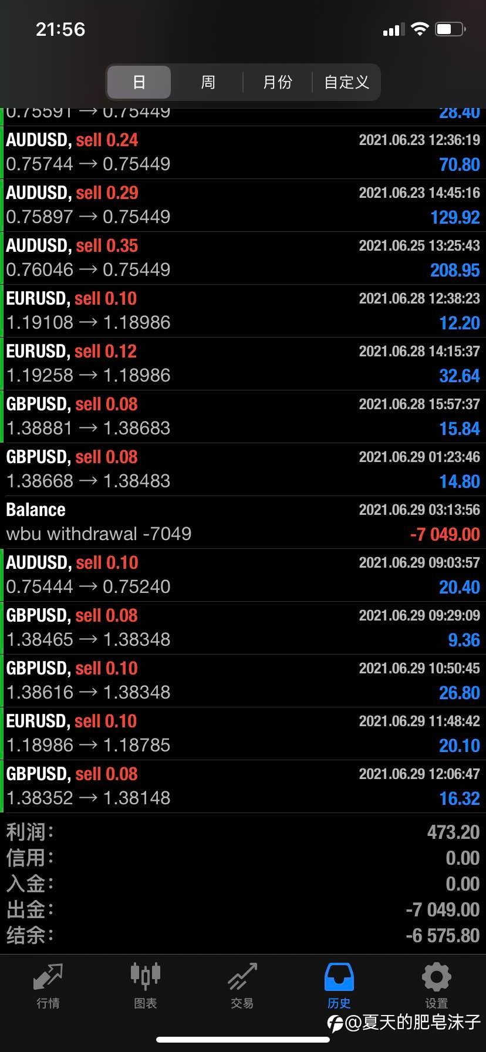This screenshot has width=486, height=1052.
Task: Open the 行情 quotes icon
Action: 48,977
